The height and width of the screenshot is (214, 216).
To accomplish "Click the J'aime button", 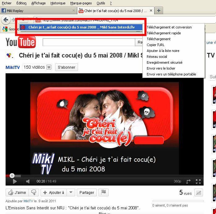I will pyautogui.click(x=17, y=192).
